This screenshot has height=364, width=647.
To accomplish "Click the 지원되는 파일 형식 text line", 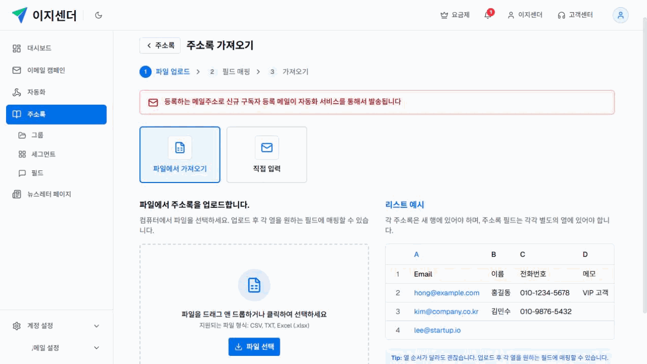I will (x=254, y=325).
